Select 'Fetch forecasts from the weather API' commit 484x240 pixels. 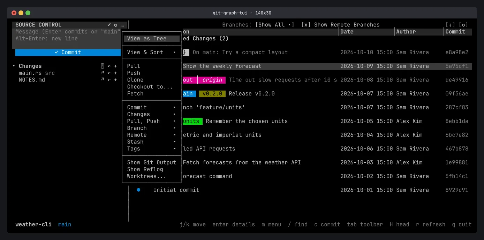(242, 162)
